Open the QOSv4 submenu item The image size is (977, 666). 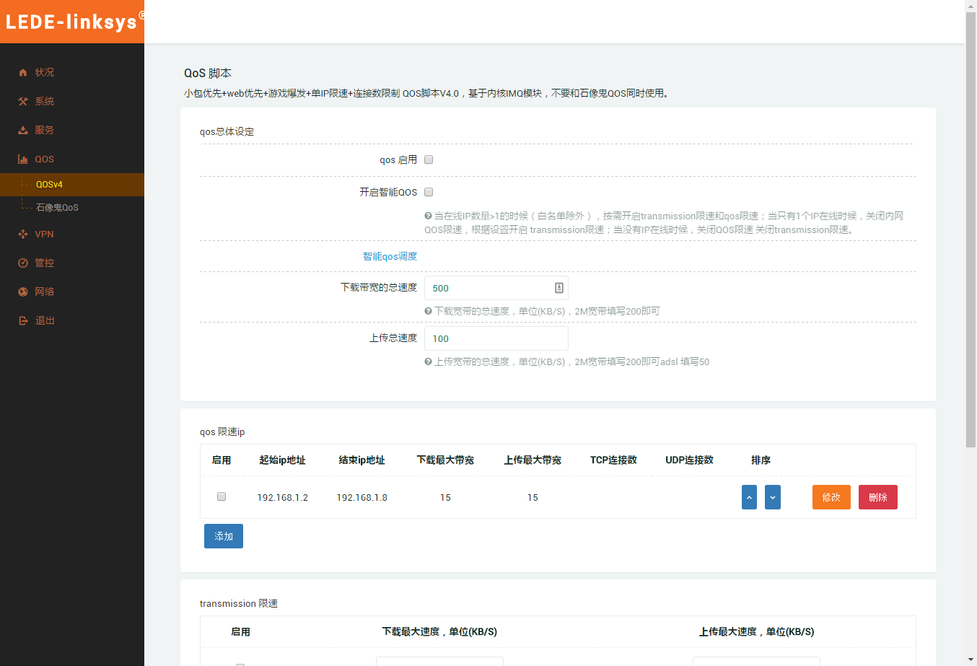pyautogui.click(x=49, y=185)
